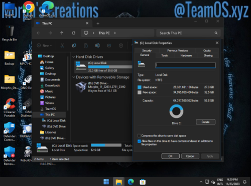251x186 pixels.
Task: Add a new Explorer tab with plus
Action: tap(98, 23)
